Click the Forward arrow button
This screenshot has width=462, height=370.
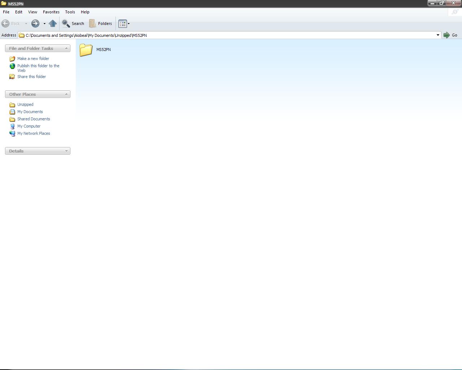tap(35, 23)
